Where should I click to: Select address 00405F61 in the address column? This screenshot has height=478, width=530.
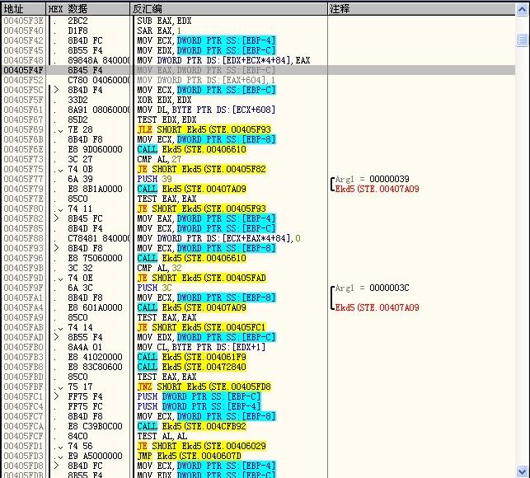click(23, 110)
